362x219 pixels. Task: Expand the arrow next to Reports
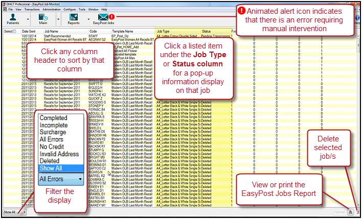pos(88,19)
